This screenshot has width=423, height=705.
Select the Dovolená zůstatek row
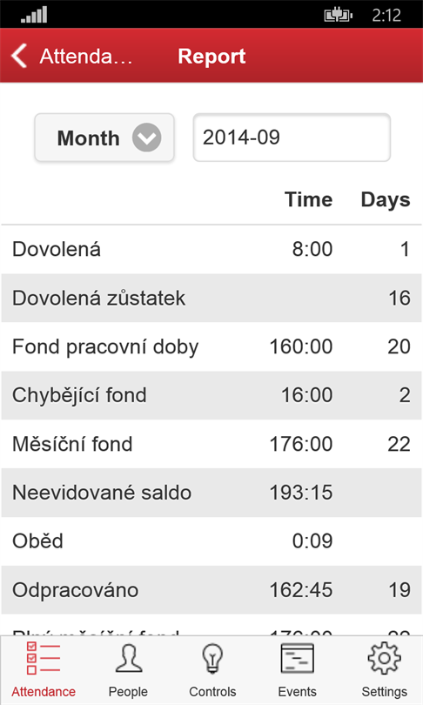tap(211, 298)
